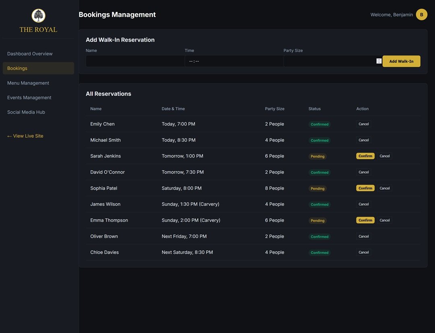Image resolution: width=435 pixels, height=333 pixels.
Task: Select the name Sarah Jenkins
Action: 106,156
